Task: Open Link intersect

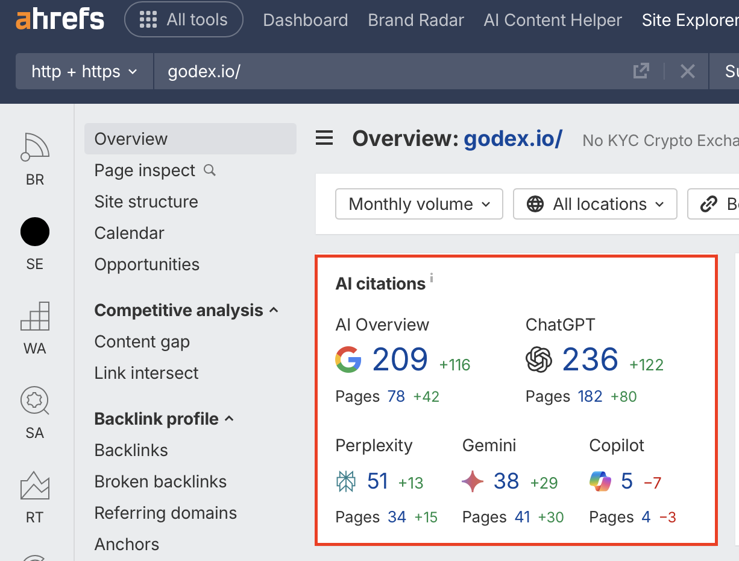Action: click(146, 373)
